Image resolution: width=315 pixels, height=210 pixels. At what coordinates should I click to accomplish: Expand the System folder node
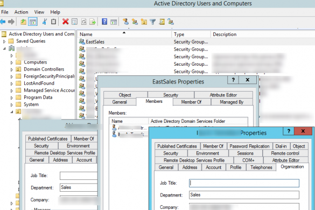(12, 104)
